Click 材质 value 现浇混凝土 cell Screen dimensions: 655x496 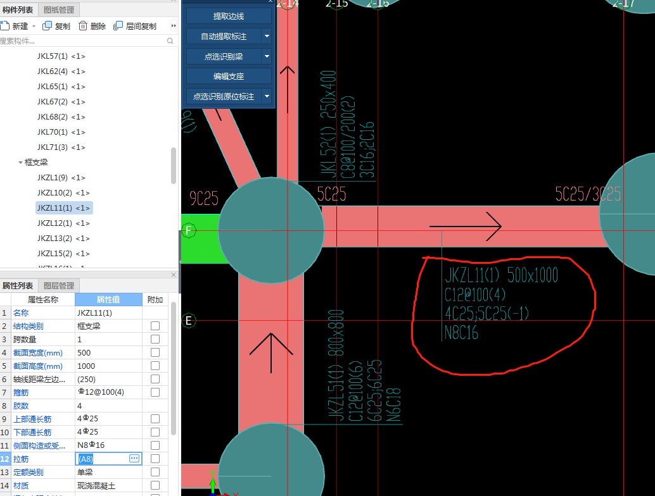[108, 486]
